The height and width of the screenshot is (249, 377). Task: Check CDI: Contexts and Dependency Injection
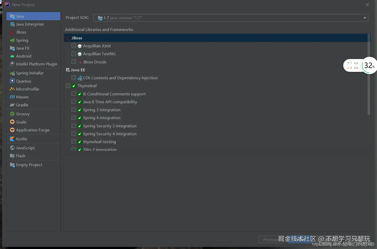tap(74, 77)
